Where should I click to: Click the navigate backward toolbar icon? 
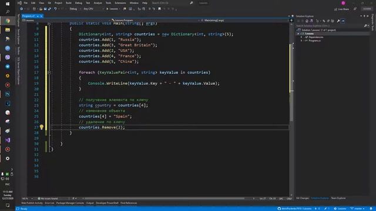pos(21,9)
